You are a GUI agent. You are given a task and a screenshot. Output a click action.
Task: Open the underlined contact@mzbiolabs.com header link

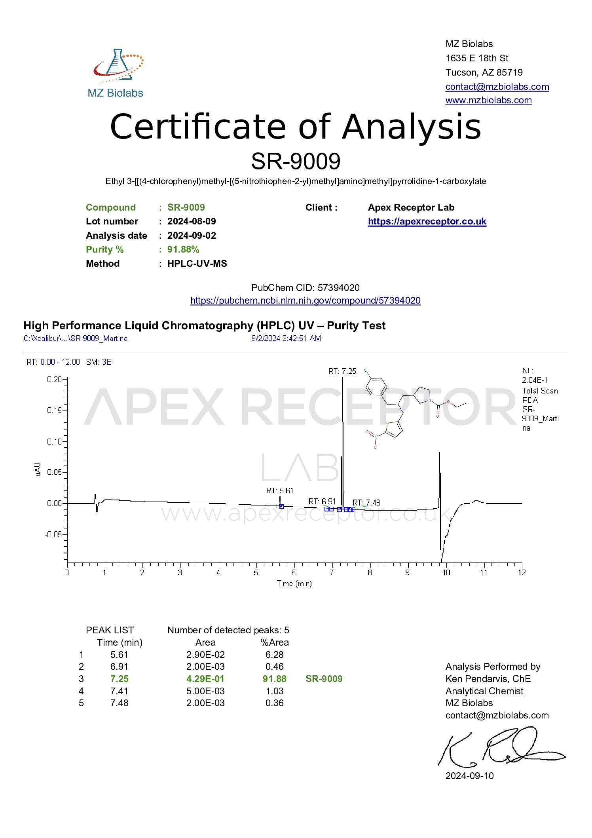click(497, 87)
